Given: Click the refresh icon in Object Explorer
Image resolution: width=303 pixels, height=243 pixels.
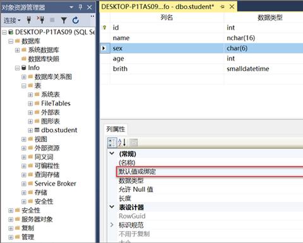Looking at the screenshot, I should (x=75, y=20).
